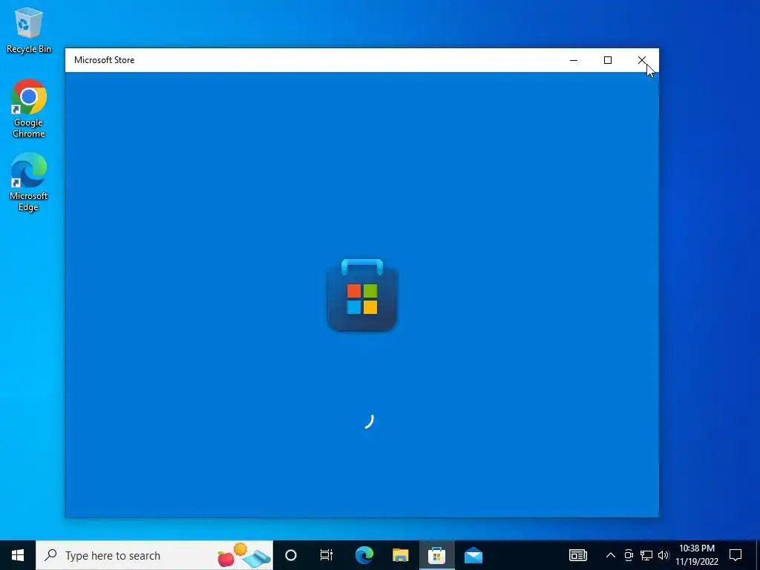Minimize the Microsoft Store window

574,60
